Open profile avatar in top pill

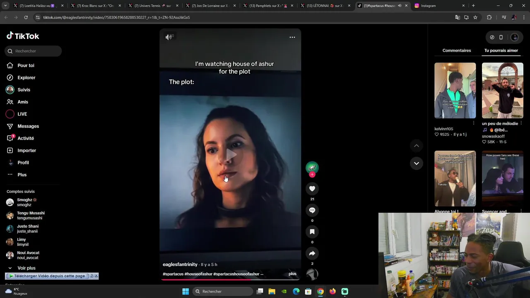click(515, 37)
